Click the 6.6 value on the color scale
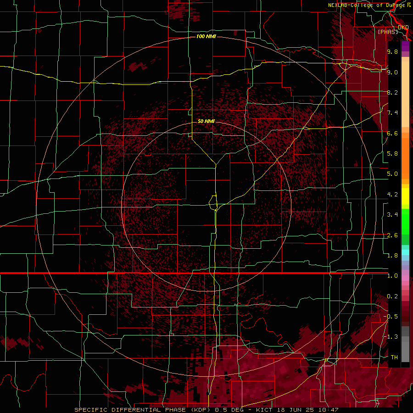Viewport: 413px width, 413px height. click(392, 133)
